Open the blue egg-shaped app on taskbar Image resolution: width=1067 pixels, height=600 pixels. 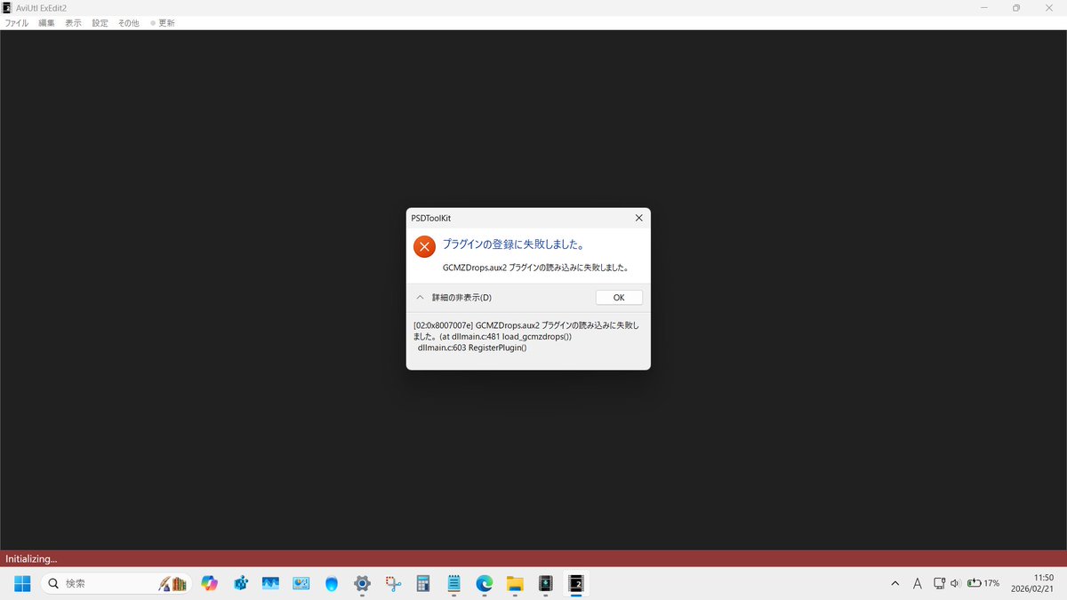(x=332, y=583)
